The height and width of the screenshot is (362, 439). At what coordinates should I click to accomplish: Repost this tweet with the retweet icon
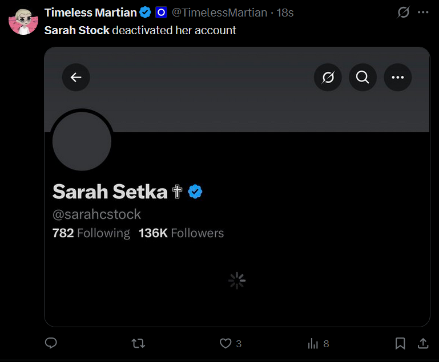138,343
